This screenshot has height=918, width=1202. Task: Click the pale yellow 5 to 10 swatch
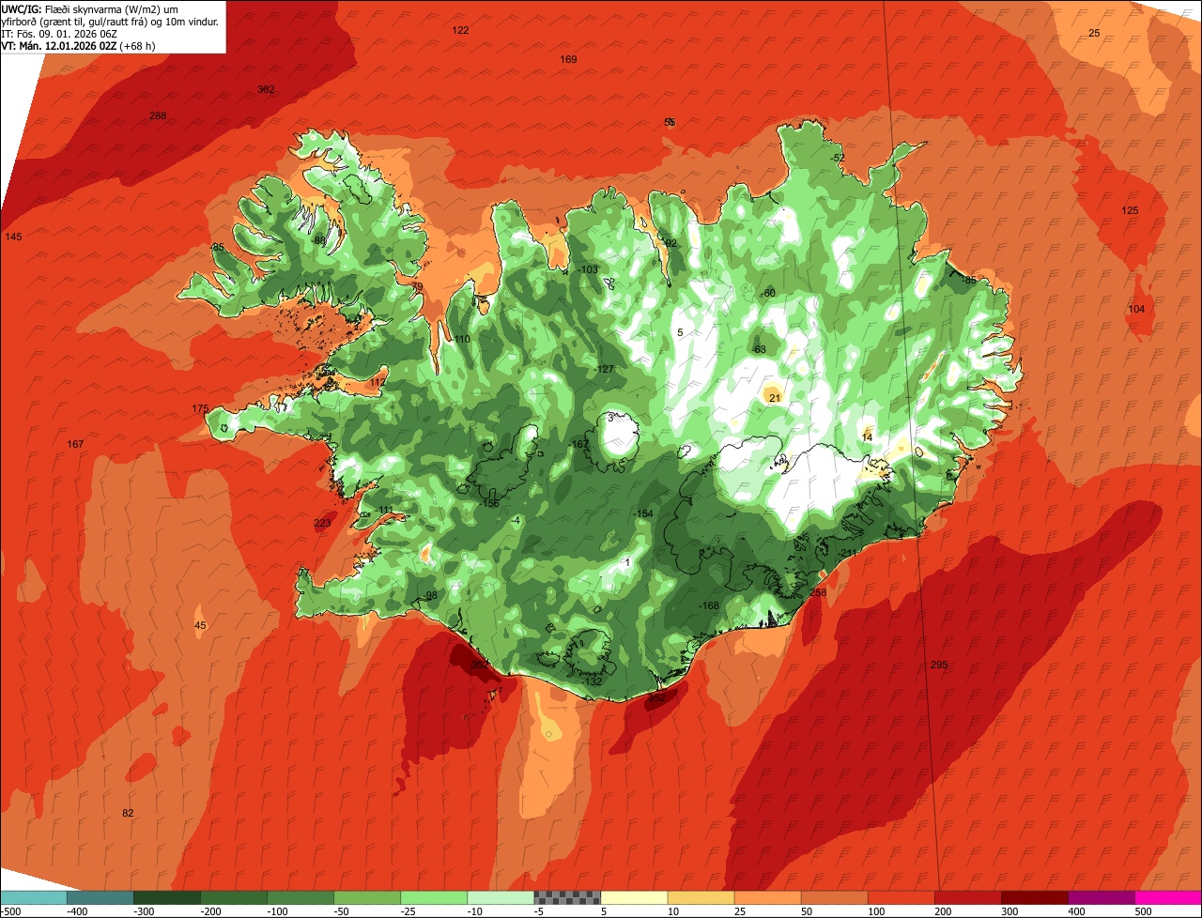pos(634,897)
